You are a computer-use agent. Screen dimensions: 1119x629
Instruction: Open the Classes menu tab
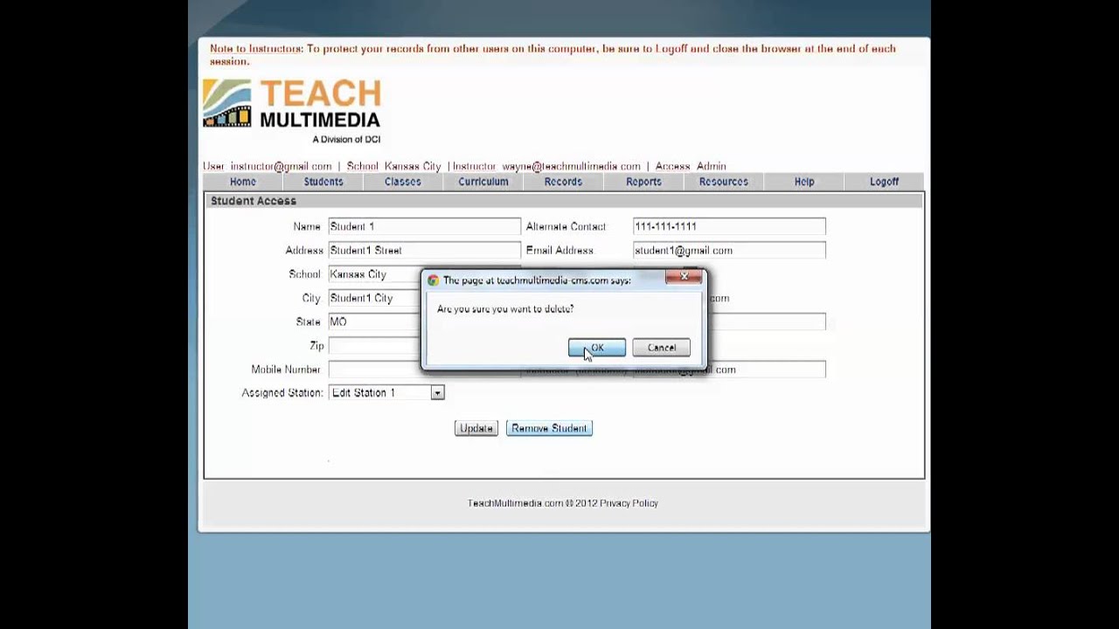click(x=403, y=182)
